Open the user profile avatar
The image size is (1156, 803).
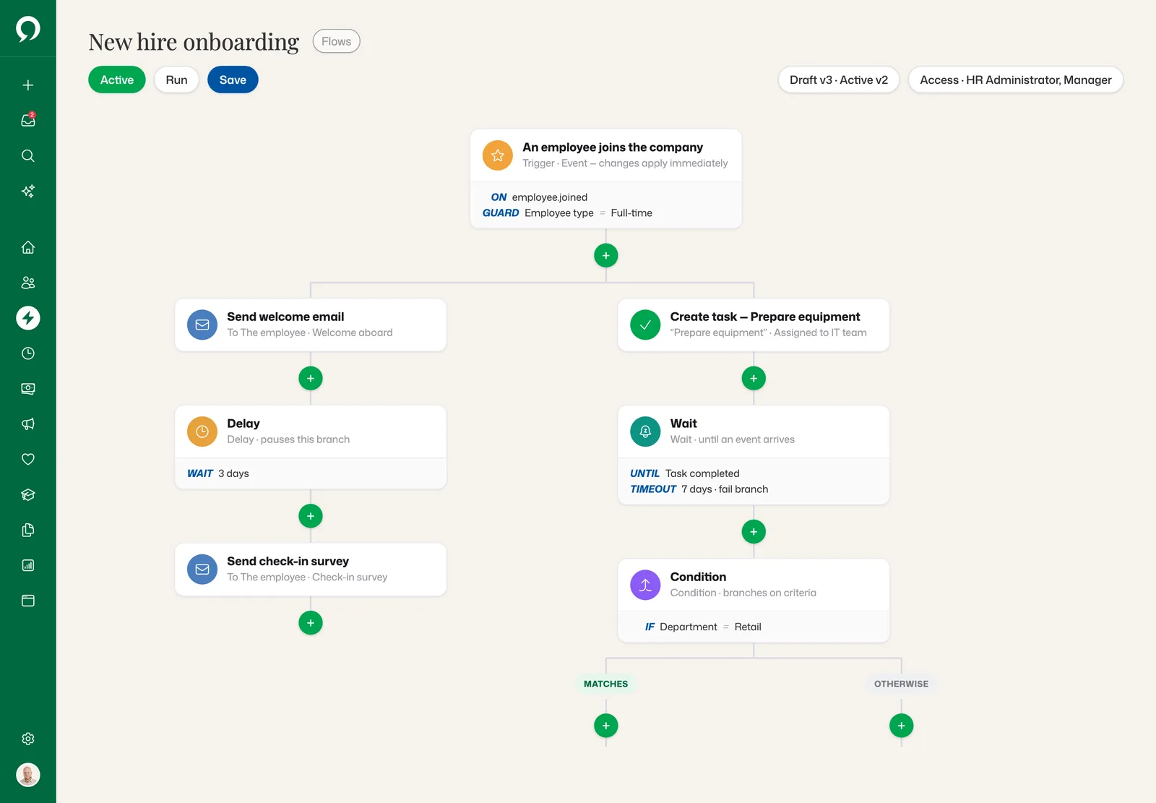click(28, 775)
